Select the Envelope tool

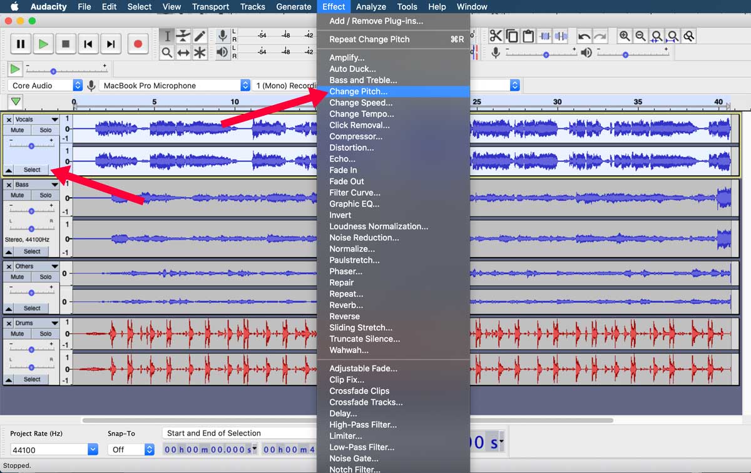(183, 36)
